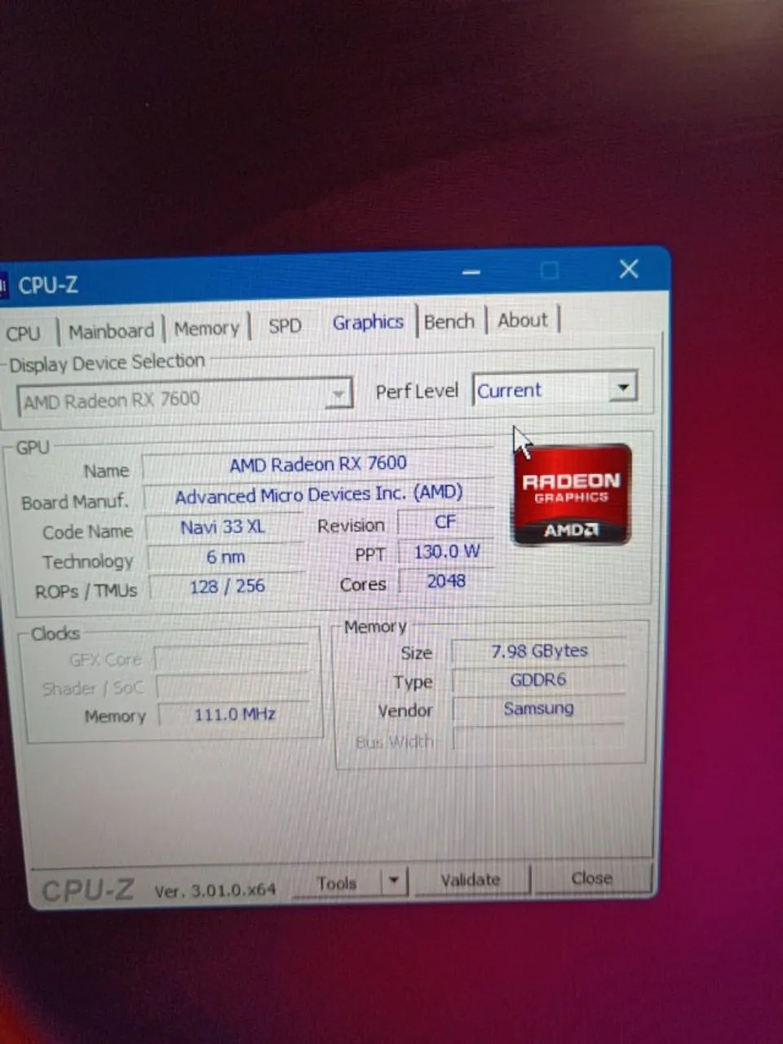Click the CPU-Z title bar icon
Image resolution: width=783 pixels, height=1044 pixels.
[x=4, y=287]
